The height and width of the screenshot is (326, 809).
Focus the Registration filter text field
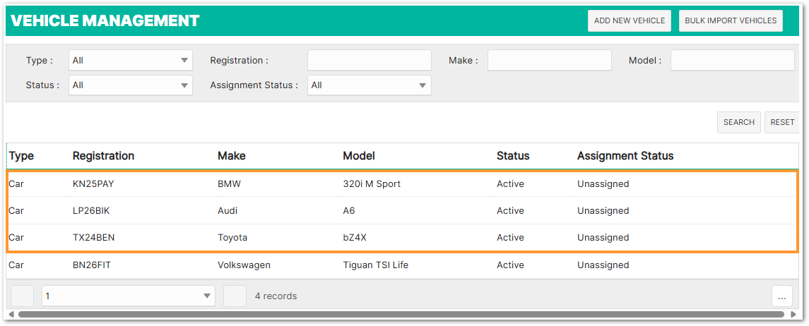(369, 61)
